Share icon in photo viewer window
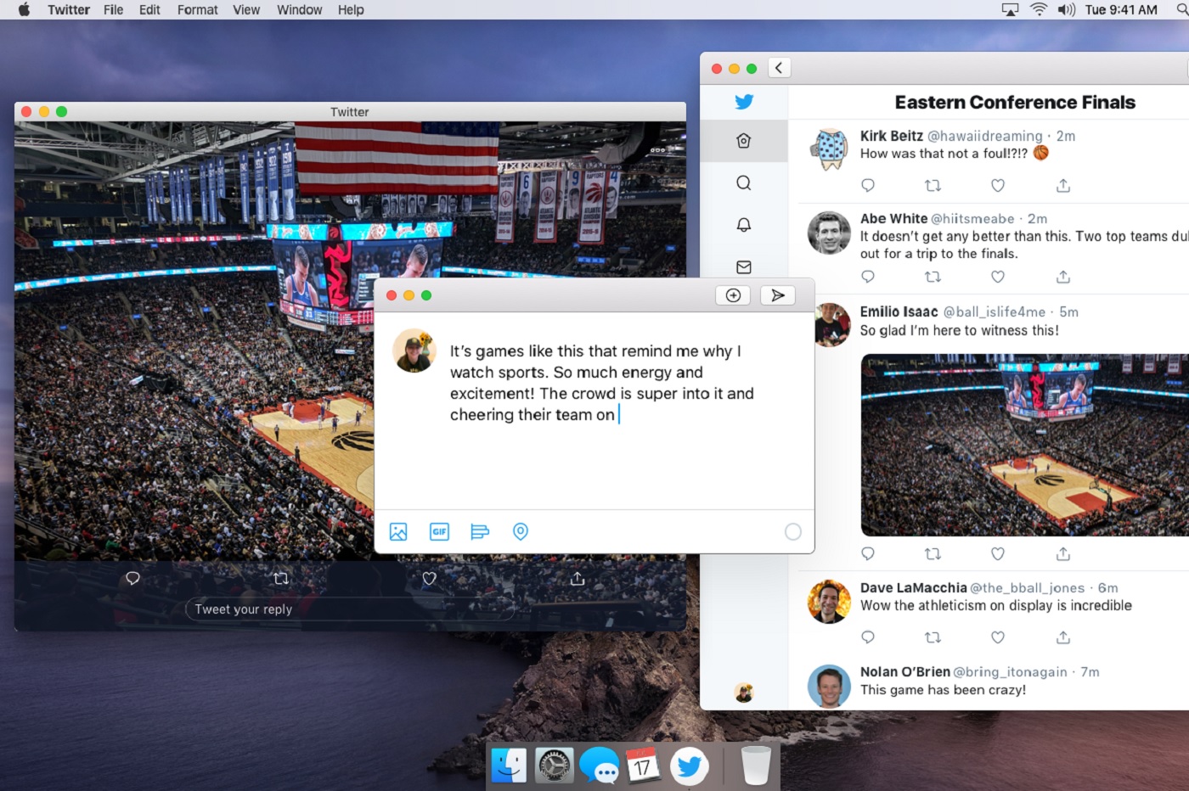The image size is (1189, 791). (x=578, y=578)
